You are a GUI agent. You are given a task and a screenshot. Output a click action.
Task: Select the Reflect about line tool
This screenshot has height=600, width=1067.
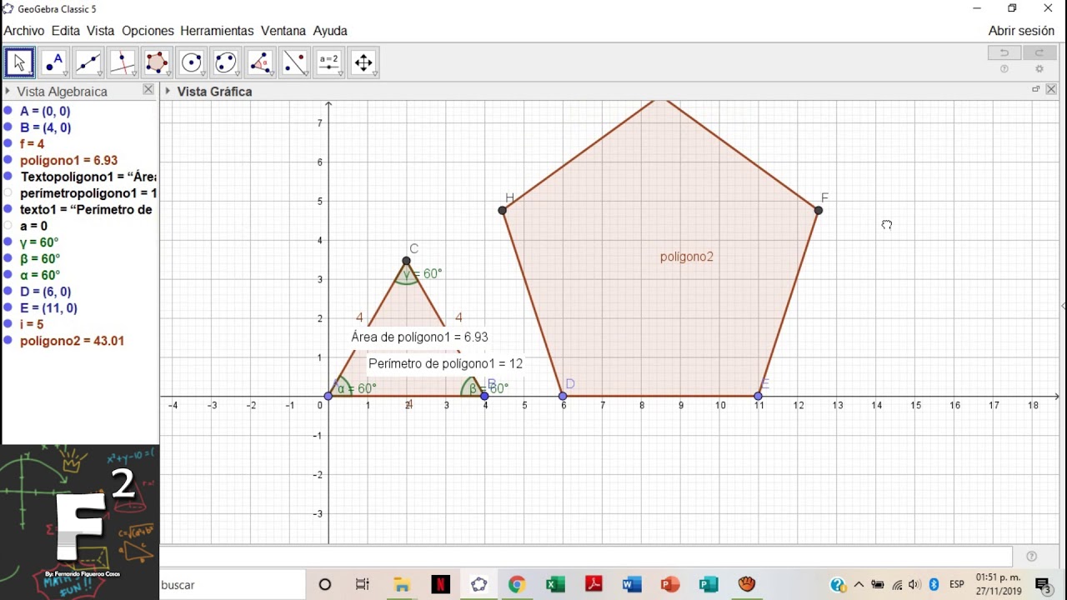pyautogui.click(x=294, y=62)
